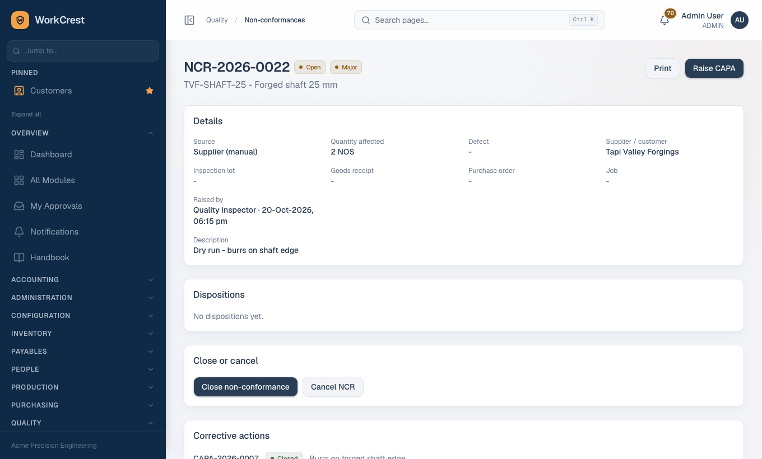This screenshot has width=762, height=459.
Task: Click Close non-conformance button
Action: point(245,387)
